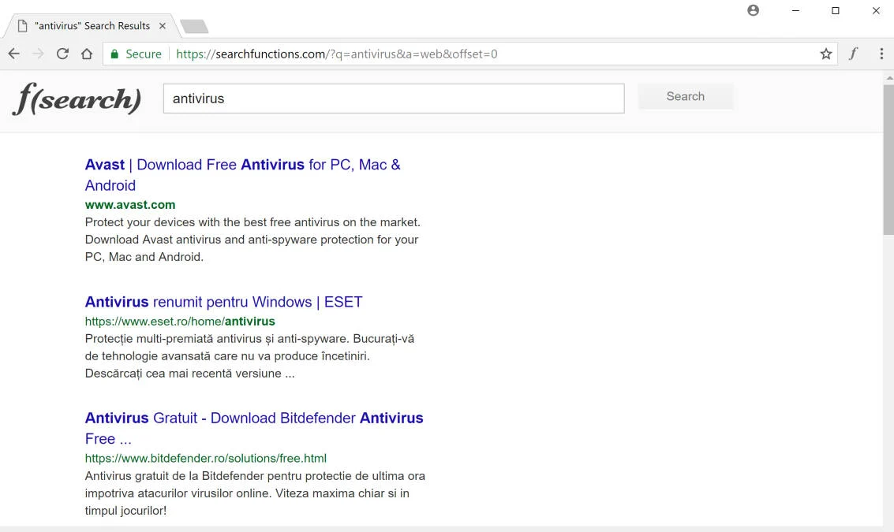Screen dimensions: 894x532
Task: Open Antivirus renumit pentru Windows ESET result
Action: click(223, 302)
